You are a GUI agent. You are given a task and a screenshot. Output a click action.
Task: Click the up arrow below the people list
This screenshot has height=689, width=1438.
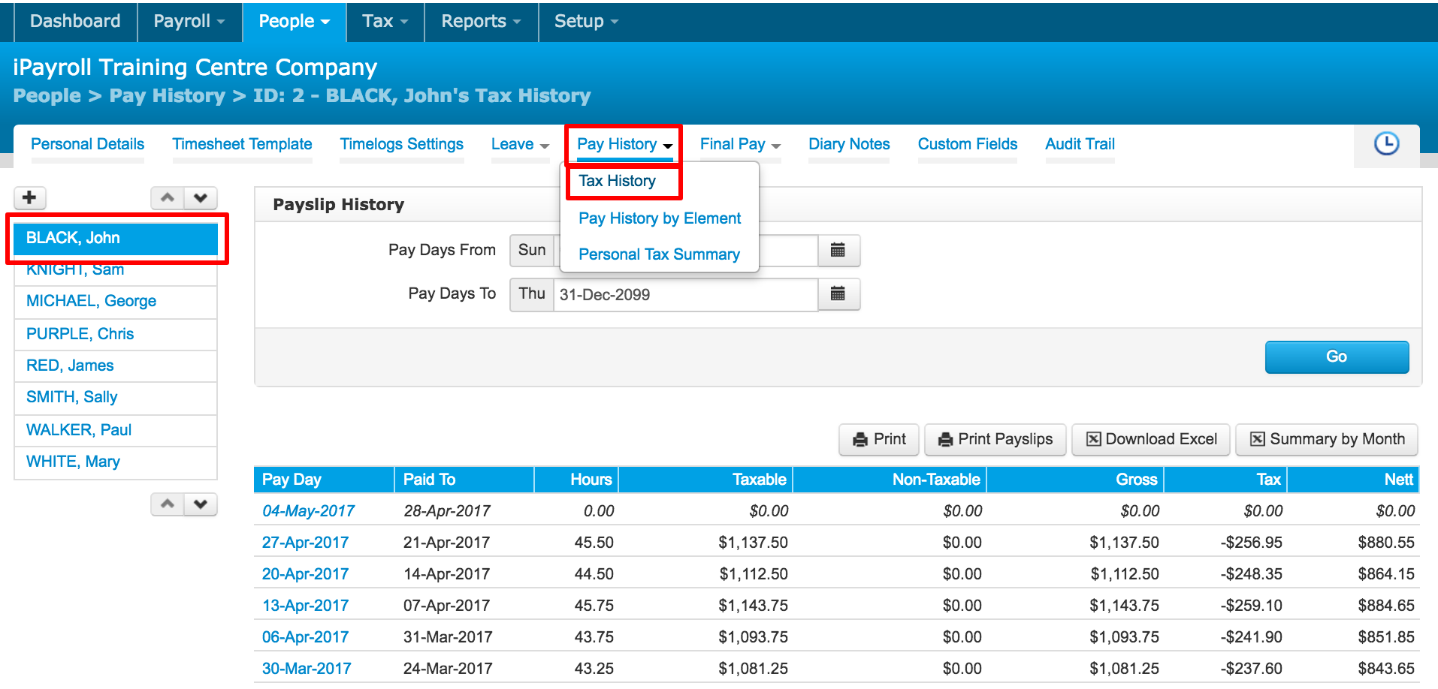tap(168, 504)
